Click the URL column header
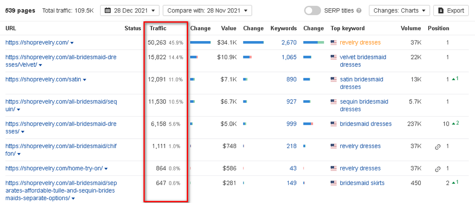The image size is (475, 203). 11,28
